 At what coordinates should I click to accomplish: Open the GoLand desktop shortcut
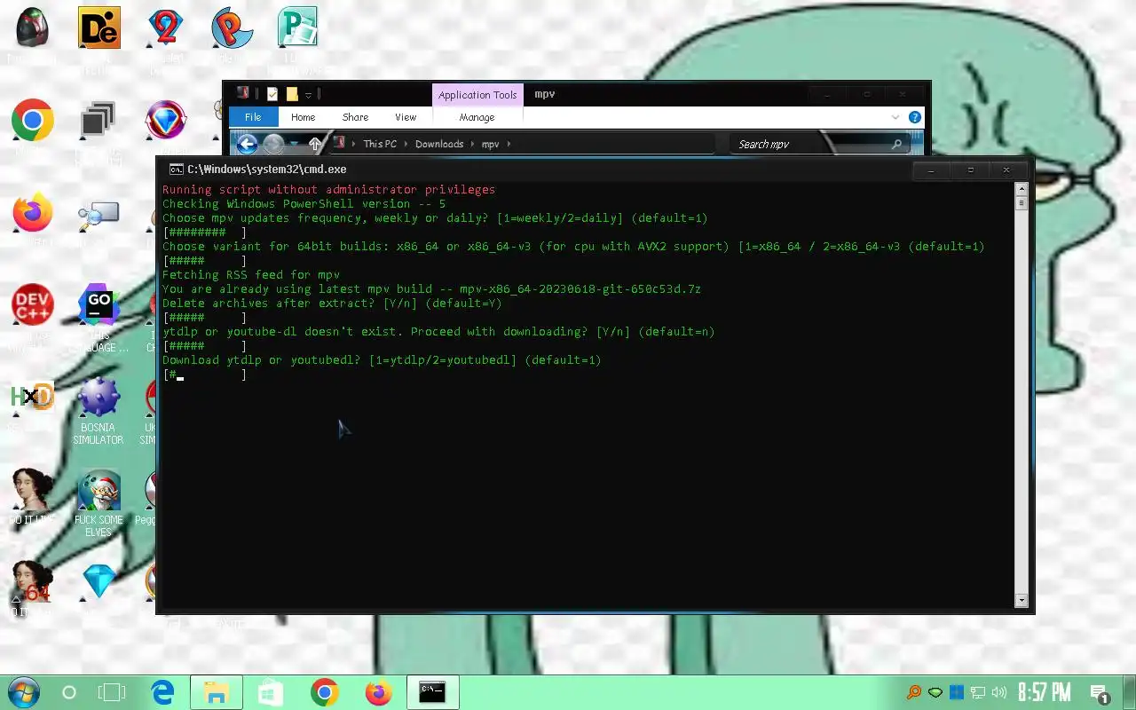click(99, 304)
